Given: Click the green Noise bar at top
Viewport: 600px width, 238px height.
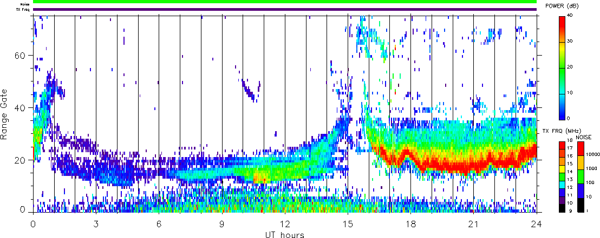Looking at the screenshot, I should (285, 2).
